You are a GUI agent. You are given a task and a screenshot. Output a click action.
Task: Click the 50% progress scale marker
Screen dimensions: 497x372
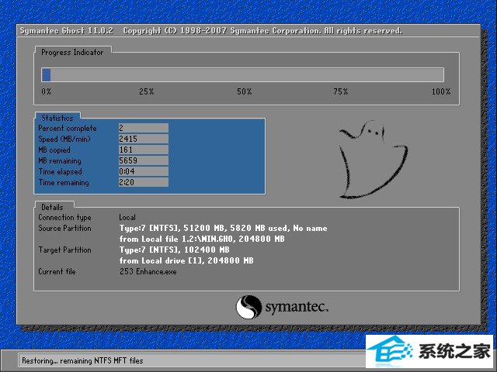244,91
